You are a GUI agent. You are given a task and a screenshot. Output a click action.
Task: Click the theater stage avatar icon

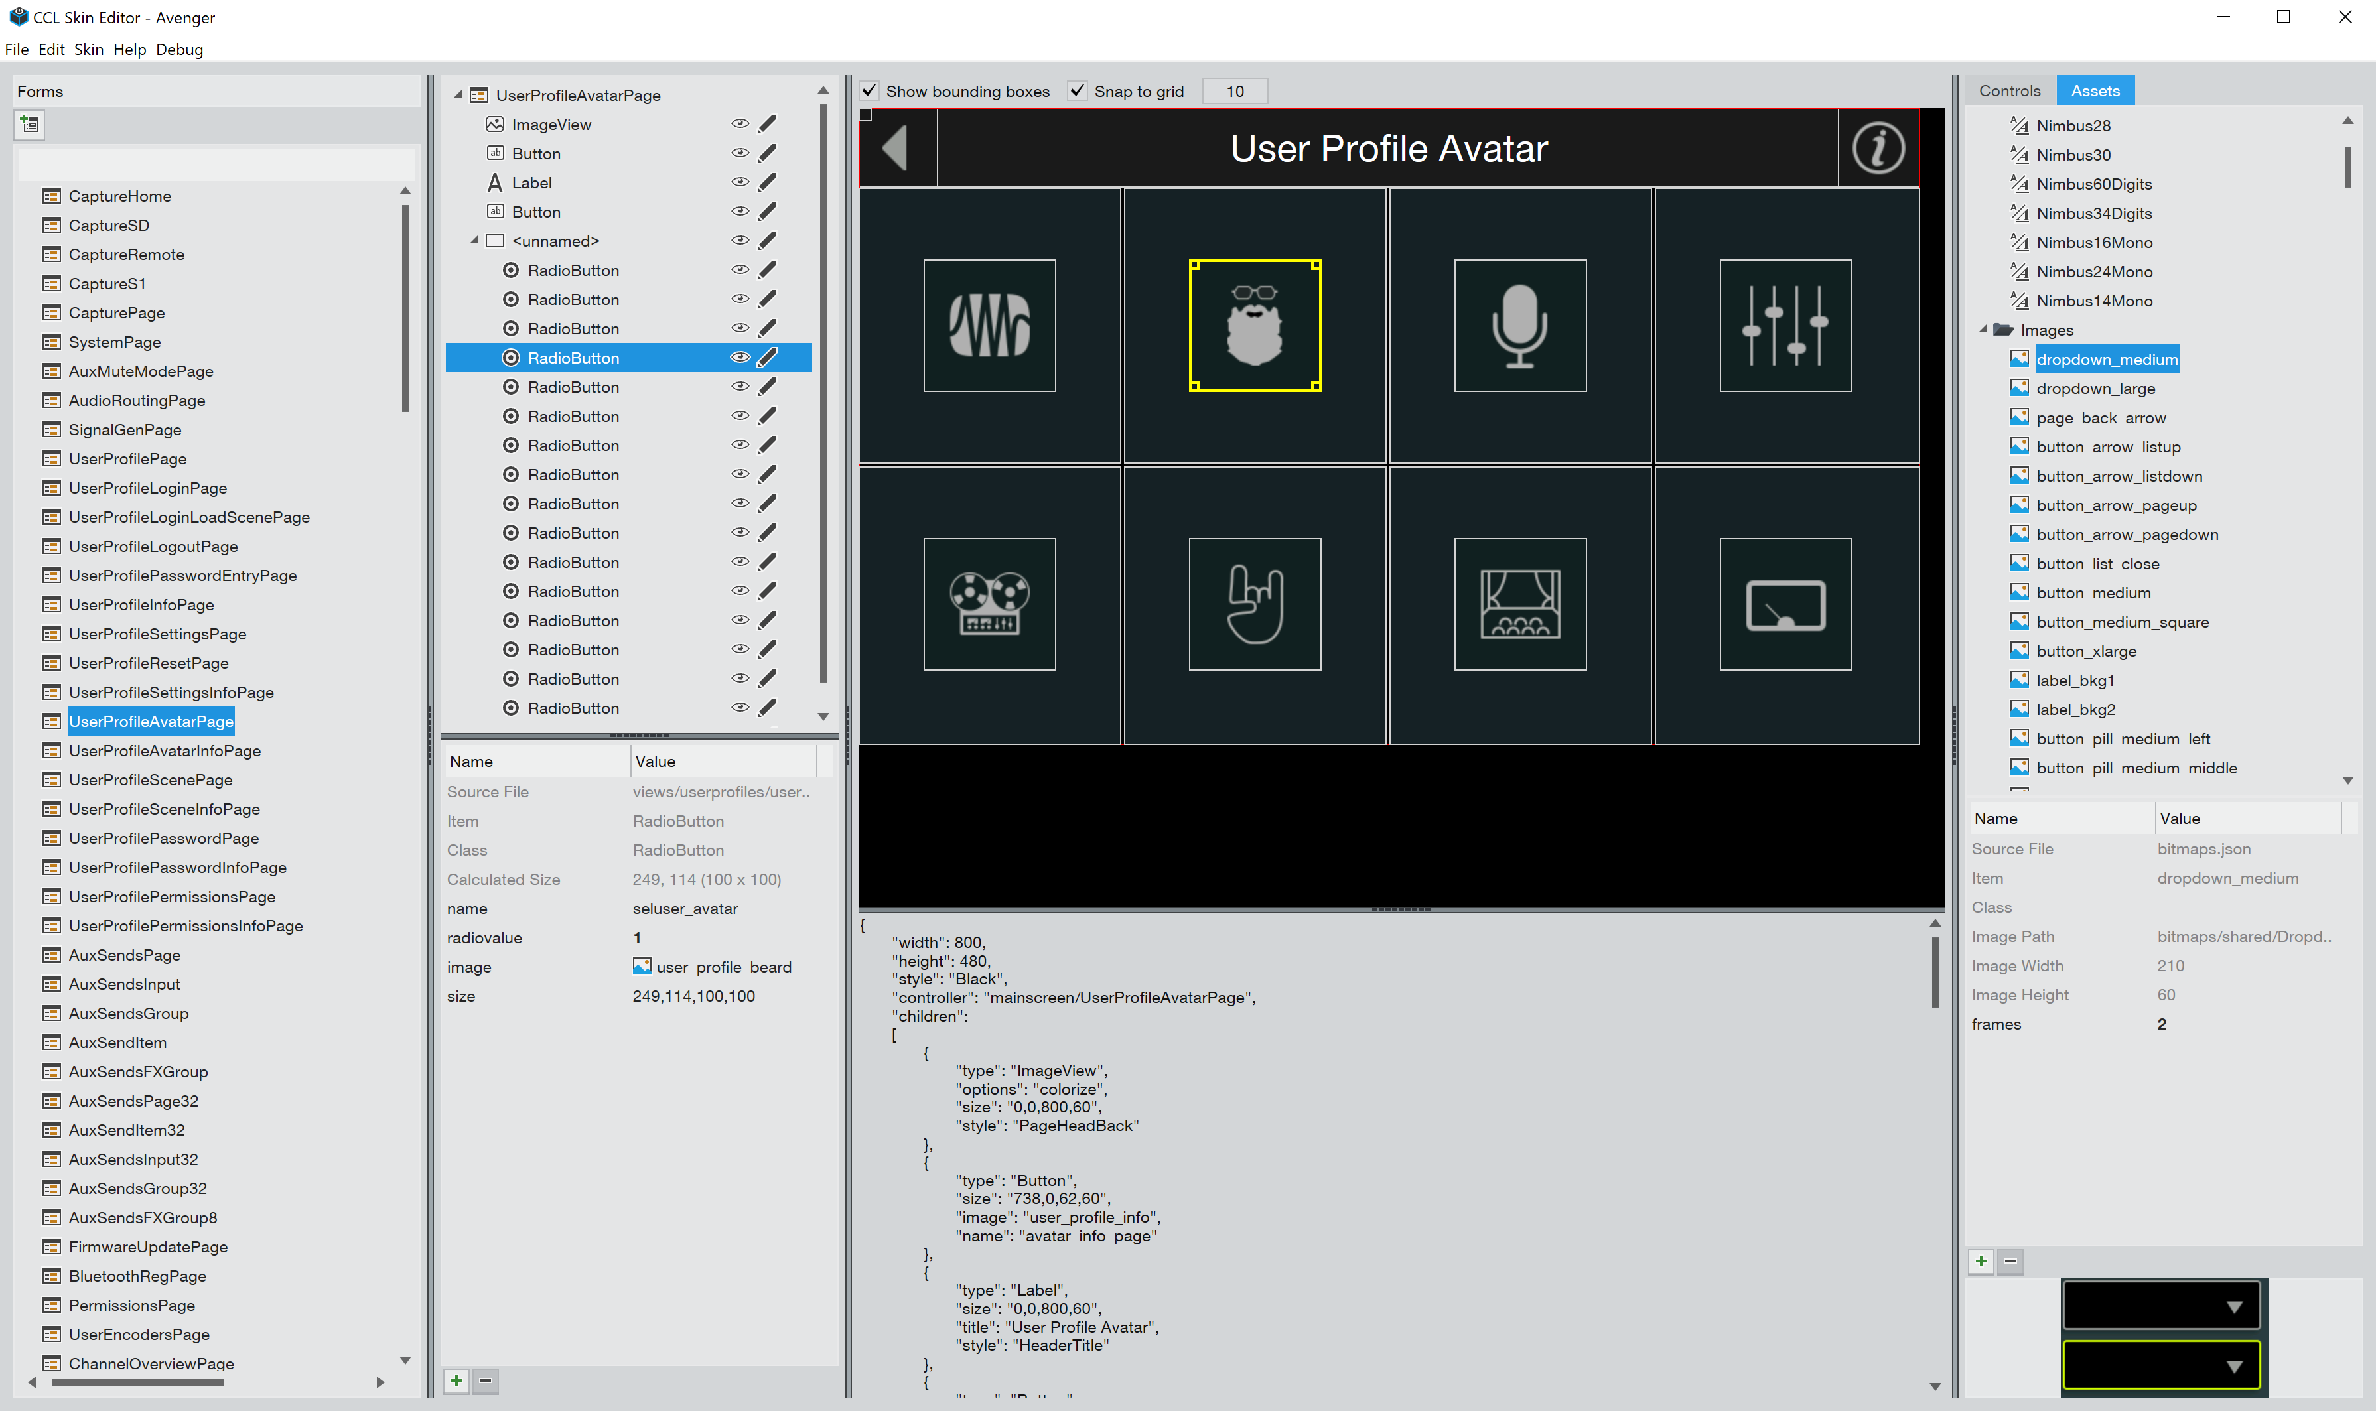point(1519,604)
